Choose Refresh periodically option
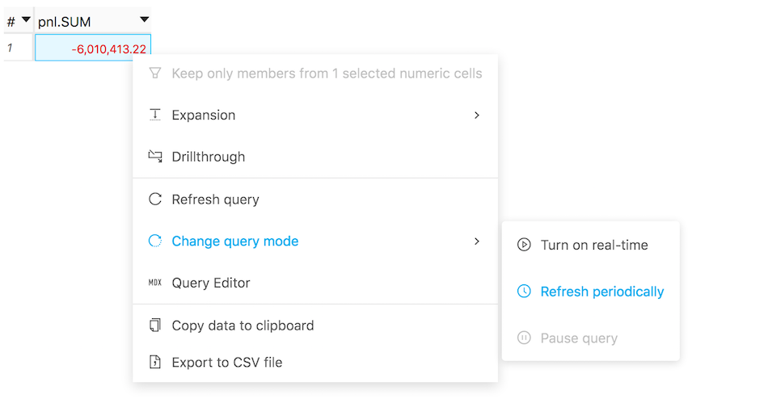This screenshot has height=420, width=768. [x=591, y=292]
